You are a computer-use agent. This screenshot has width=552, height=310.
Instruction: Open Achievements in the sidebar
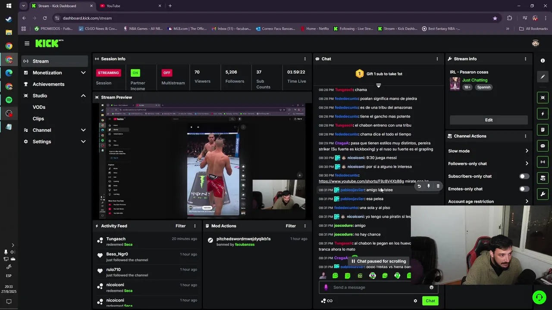pyautogui.click(x=55, y=84)
